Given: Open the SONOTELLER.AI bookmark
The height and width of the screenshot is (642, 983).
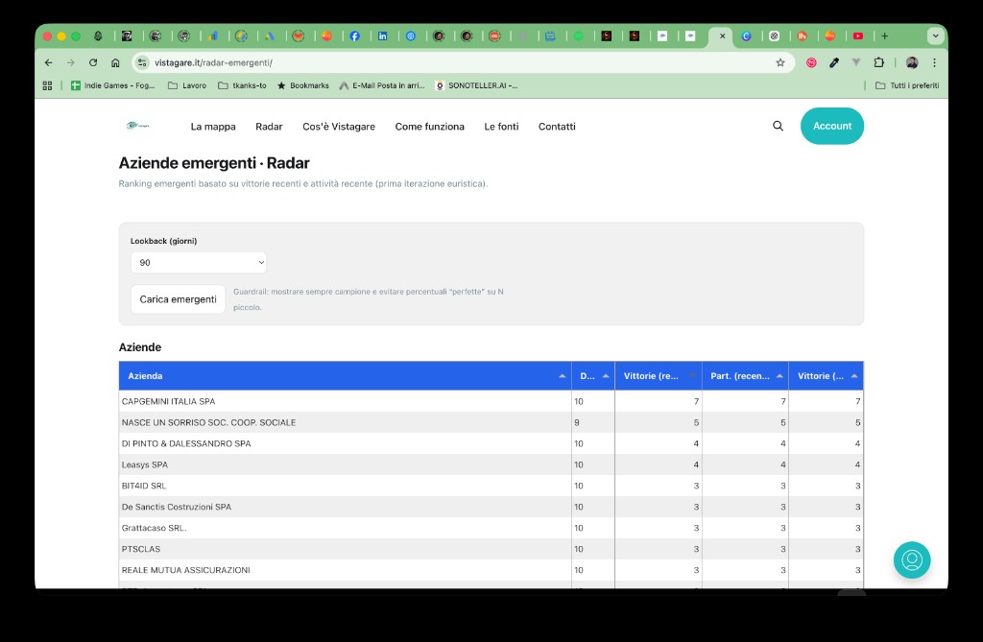Looking at the screenshot, I should coord(476,85).
